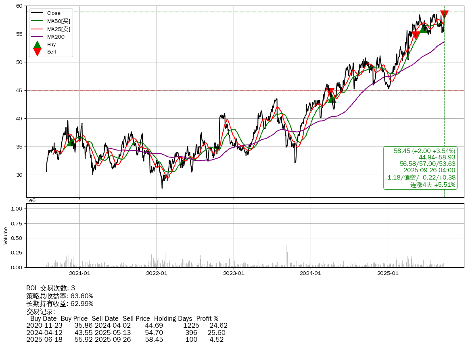Select the Buy marker near November 2020
The image size is (468, 347).
pyautogui.click(x=71, y=141)
